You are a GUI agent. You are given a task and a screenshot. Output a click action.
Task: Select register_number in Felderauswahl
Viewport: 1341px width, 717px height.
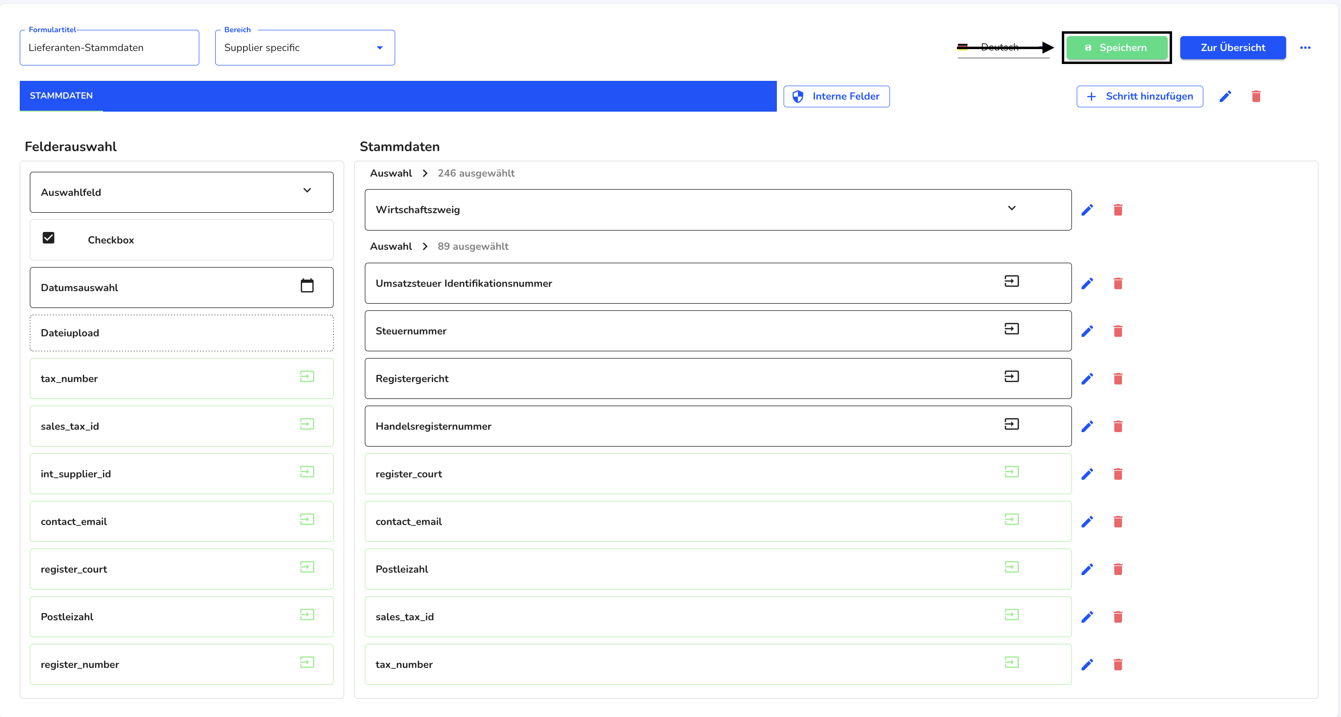coord(181,665)
